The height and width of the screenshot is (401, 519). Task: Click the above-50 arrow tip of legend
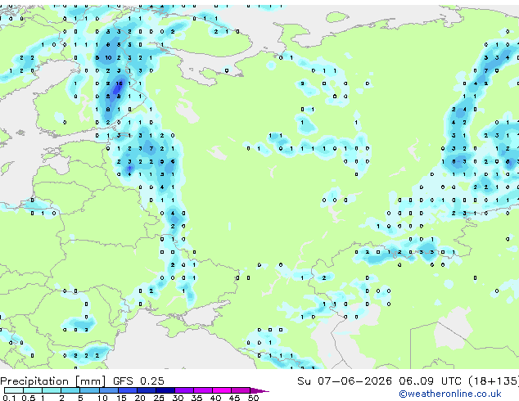pyautogui.click(x=260, y=390)
